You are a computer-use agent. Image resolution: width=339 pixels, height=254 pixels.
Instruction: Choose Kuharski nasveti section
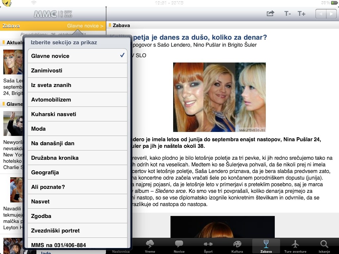pos(77,114)
